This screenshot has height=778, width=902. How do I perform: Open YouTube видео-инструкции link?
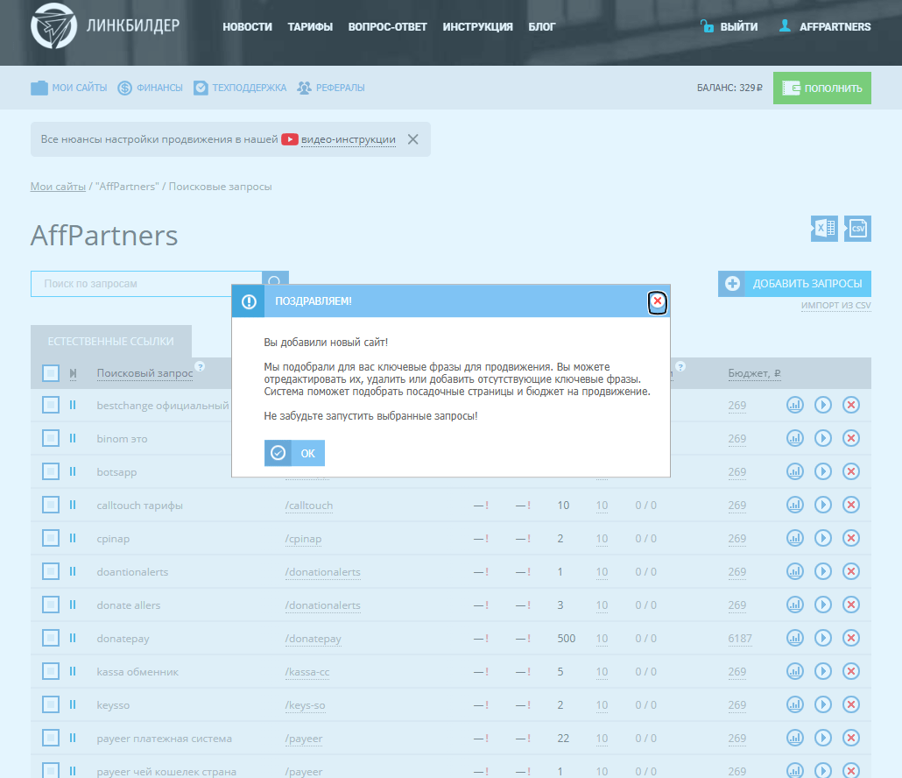(348, 139)
